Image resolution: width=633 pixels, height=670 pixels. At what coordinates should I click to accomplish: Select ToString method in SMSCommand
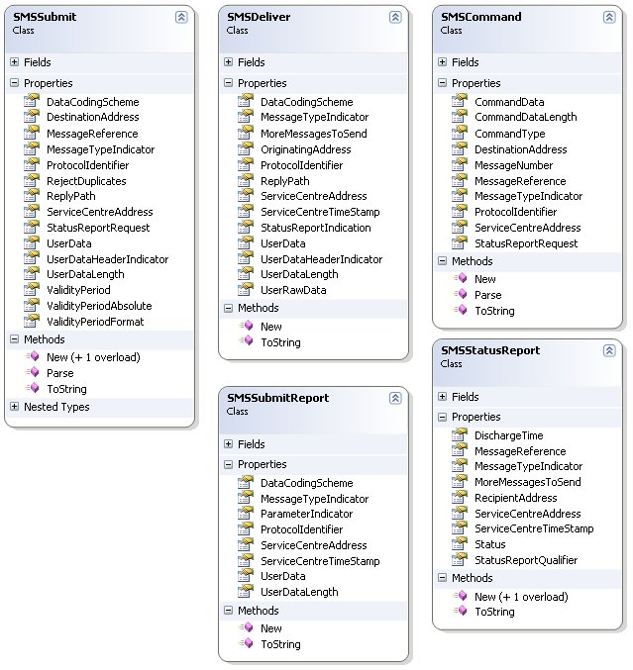tap(494, 311)
